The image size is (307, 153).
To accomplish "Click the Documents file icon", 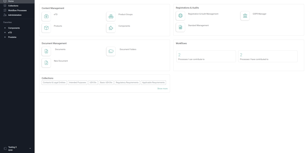I will [x=46, y=51].
